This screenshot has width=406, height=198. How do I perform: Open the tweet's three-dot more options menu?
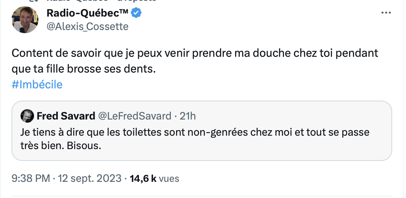coord(385,13)
